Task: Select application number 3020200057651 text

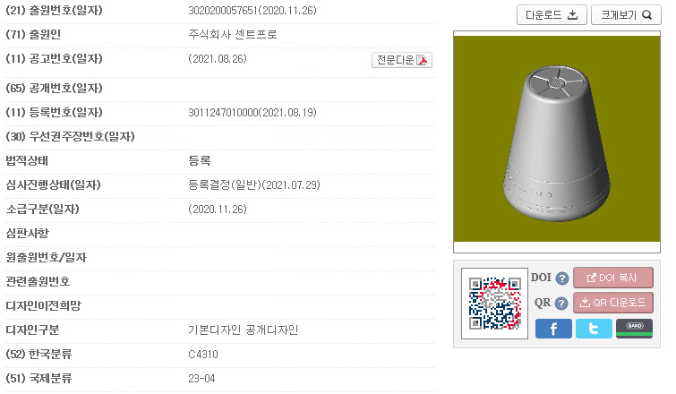Action: (223, 11)
